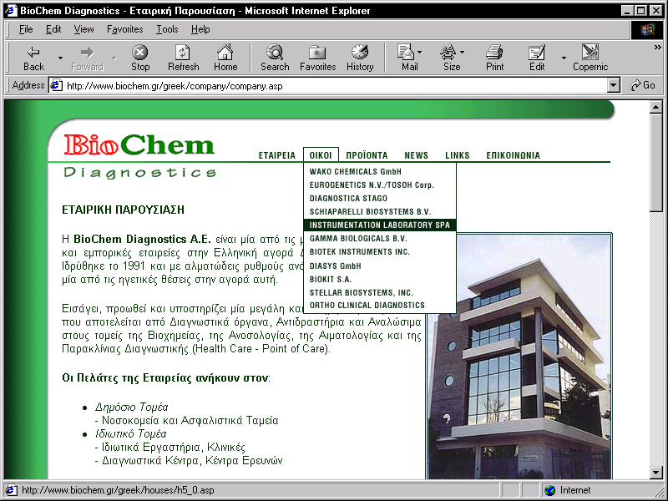668x501 pixels.
Task: Click the LINKS navigation link
Action: [457, 155]
